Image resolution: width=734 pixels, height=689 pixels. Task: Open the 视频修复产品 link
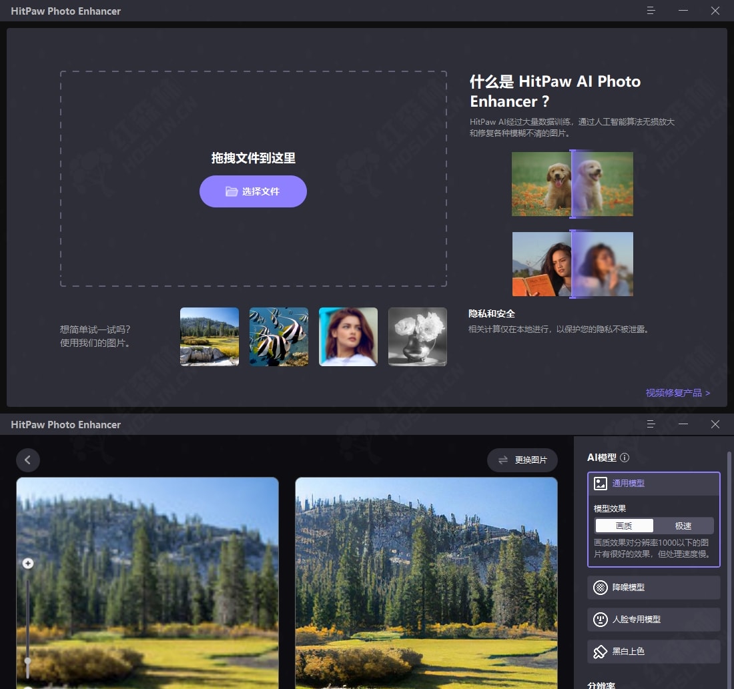[678, 393]
